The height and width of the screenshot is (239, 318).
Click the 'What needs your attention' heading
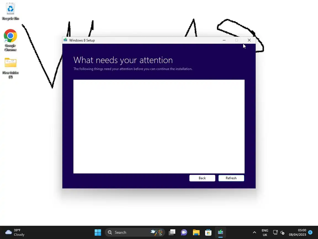(123, 60)
